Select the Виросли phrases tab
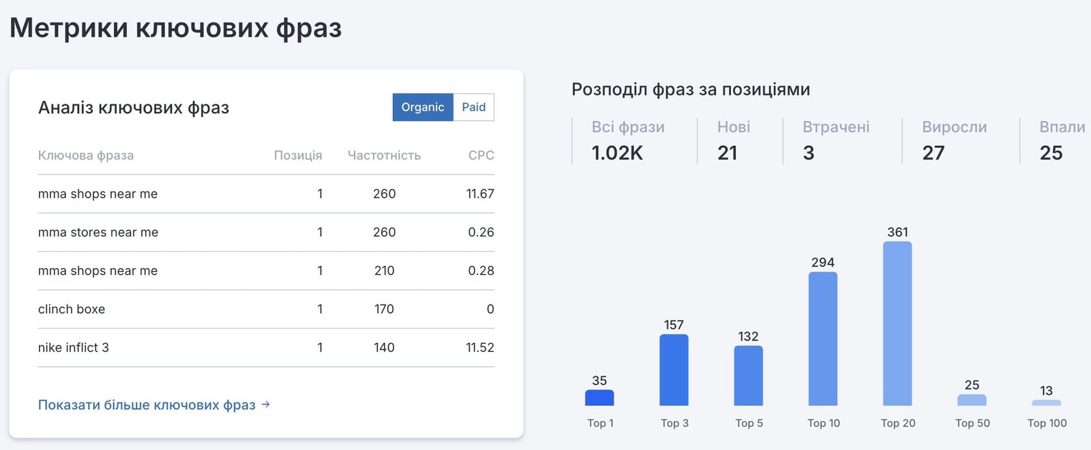This screenshot has width=1091, height=450. (x=955, y=140)
